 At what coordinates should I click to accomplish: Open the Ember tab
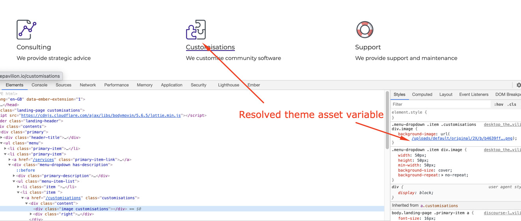[x=254, y=85]
